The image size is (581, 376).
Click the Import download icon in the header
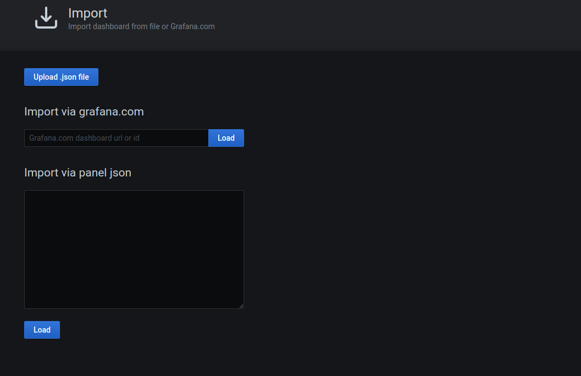pos(46,17)
